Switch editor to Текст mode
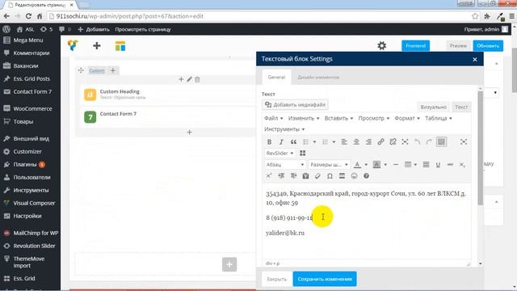Screen dimensions: 517x291 (x=461, y=107)
